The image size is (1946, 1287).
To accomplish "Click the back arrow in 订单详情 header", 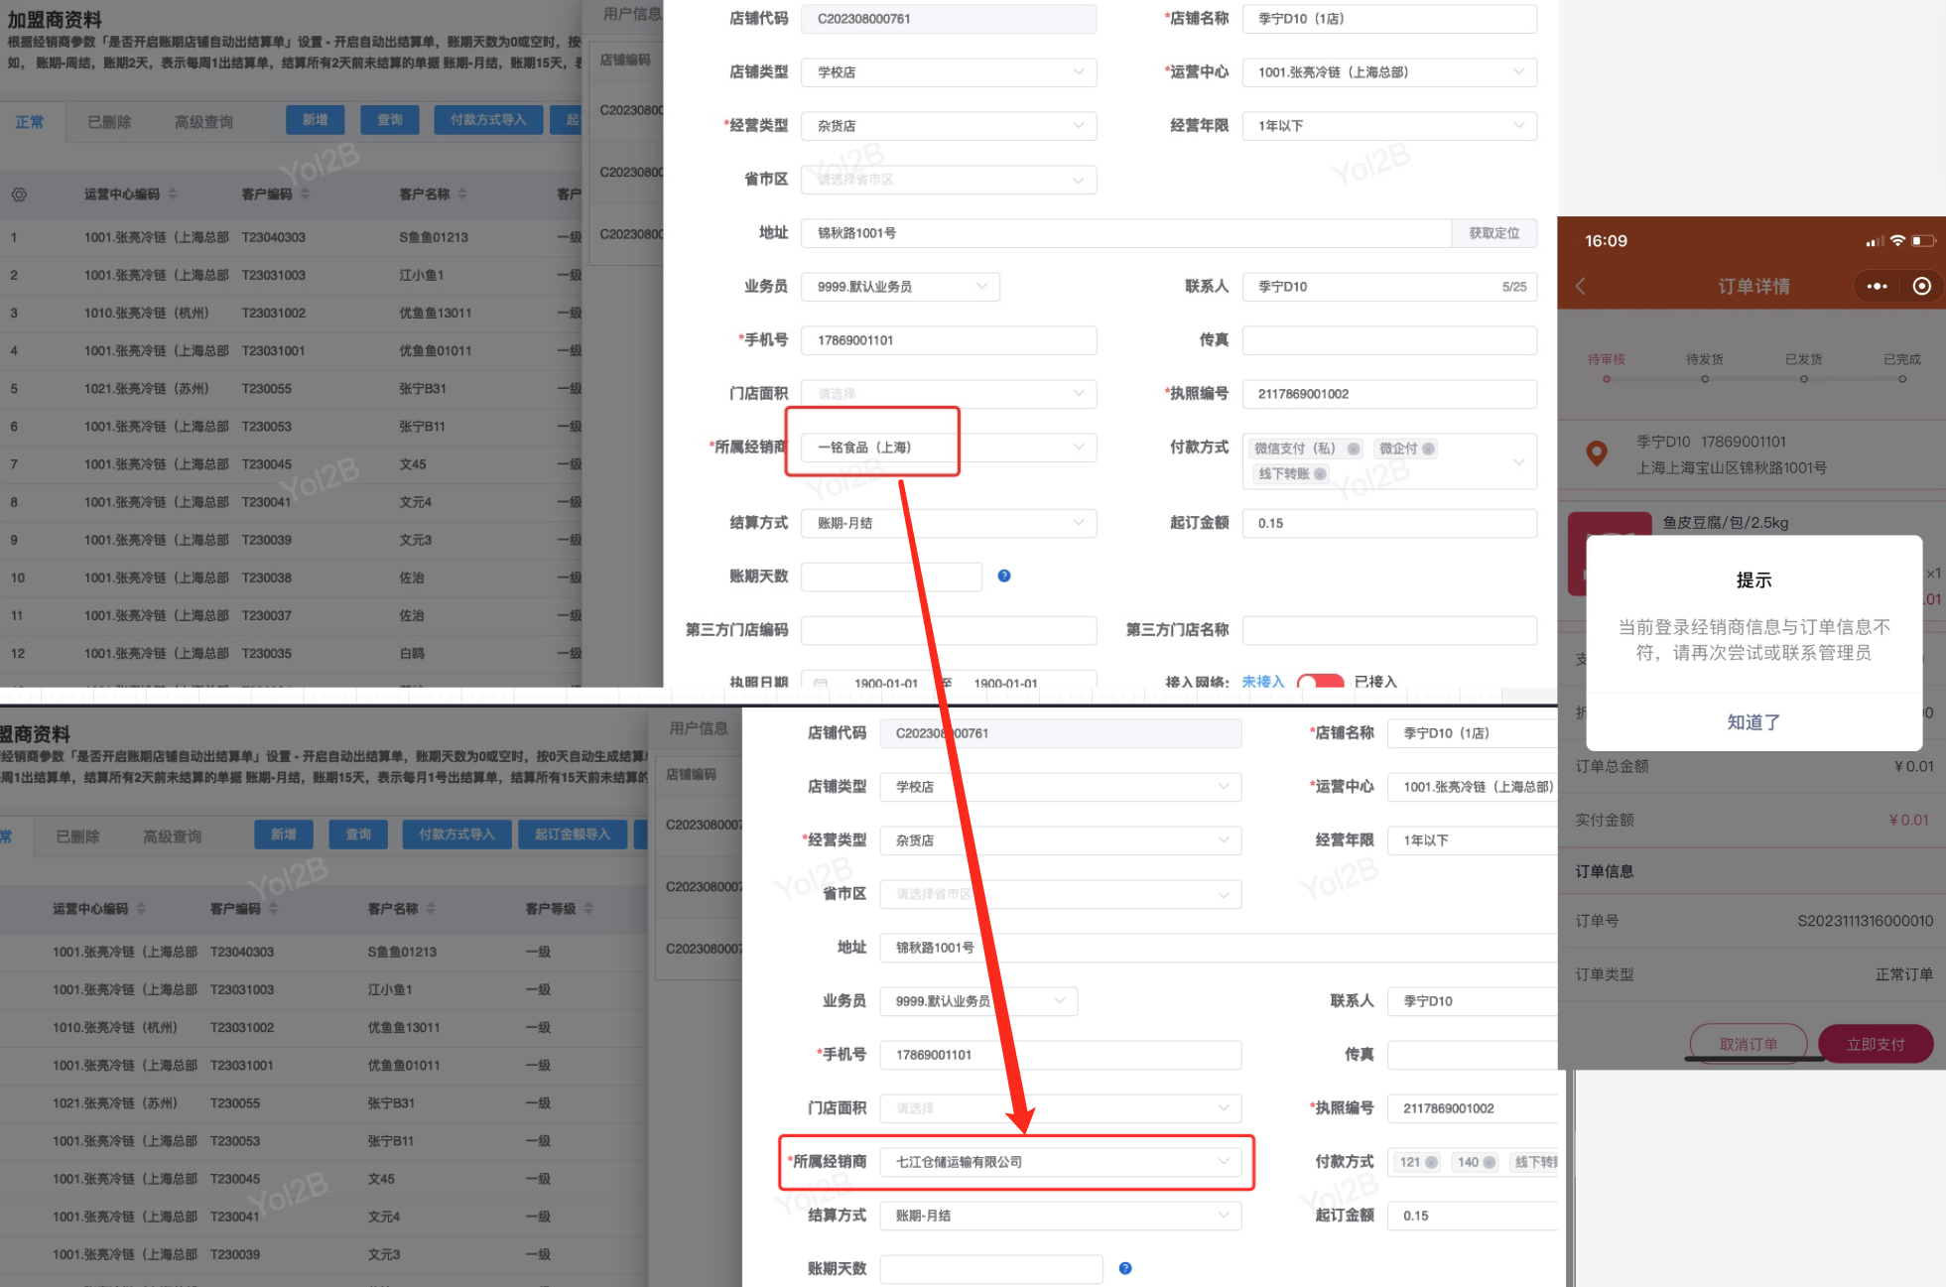I will (1581, 287).
